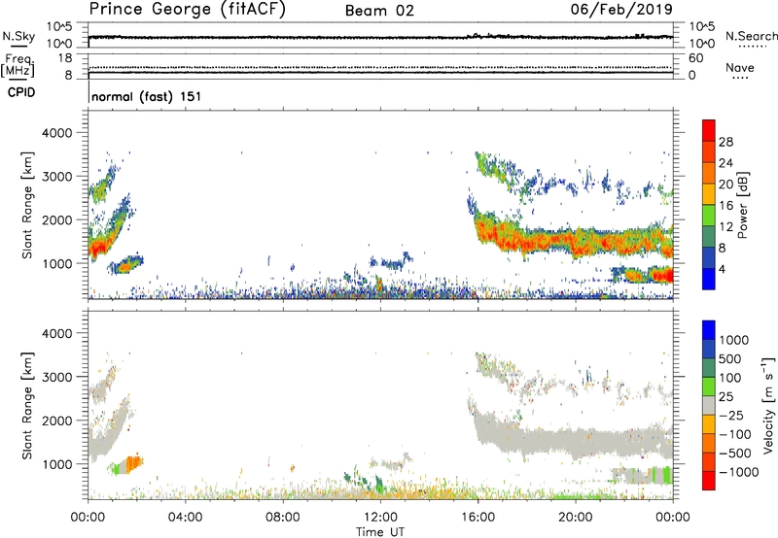Click the blue bottom of the Power color bar
This screenshot has width=778, height=538.
[709, 279]
